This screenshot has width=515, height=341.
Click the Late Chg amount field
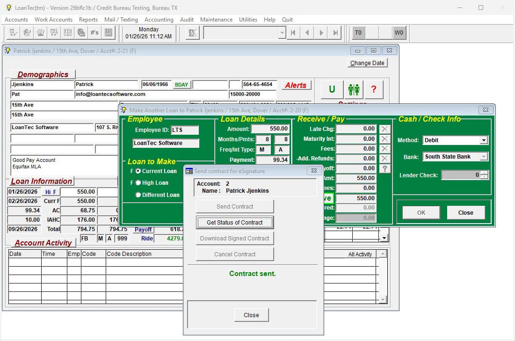coord(355,129)
